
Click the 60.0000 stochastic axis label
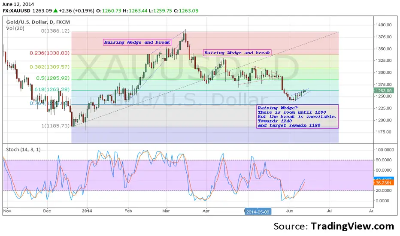(385, 170)
